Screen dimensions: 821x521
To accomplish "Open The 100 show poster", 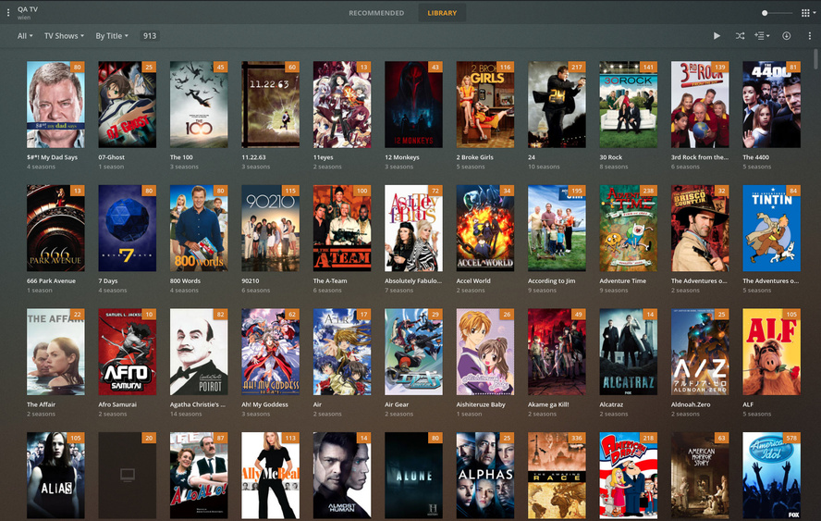I will click(x=199, y=105).
